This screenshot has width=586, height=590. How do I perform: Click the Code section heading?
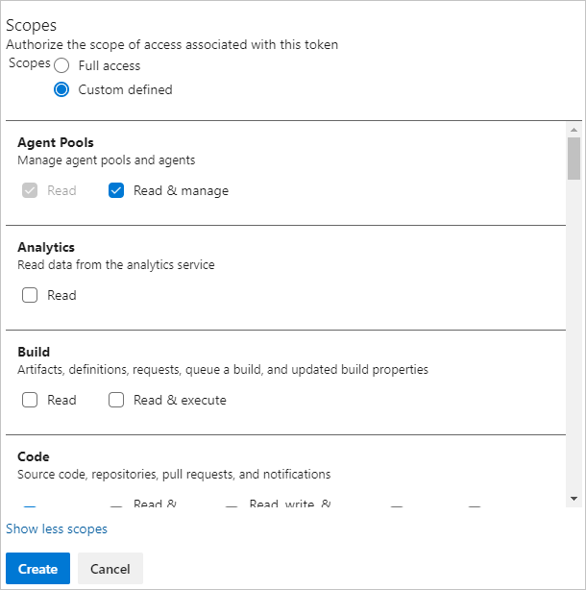coord(33,456)
